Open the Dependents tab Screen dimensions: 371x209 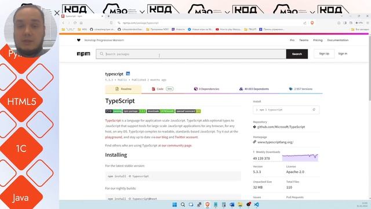click(x=254, y=89)
